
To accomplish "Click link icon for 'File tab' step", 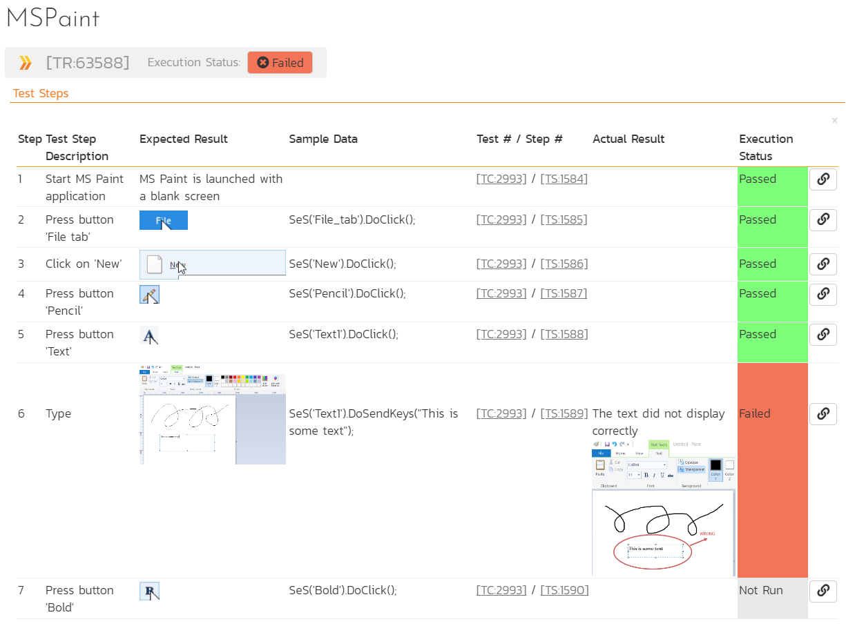I will coord(823,220).
